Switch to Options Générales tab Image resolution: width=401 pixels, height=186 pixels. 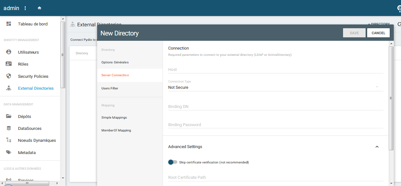pyautogui.click(x=115, y=62)
